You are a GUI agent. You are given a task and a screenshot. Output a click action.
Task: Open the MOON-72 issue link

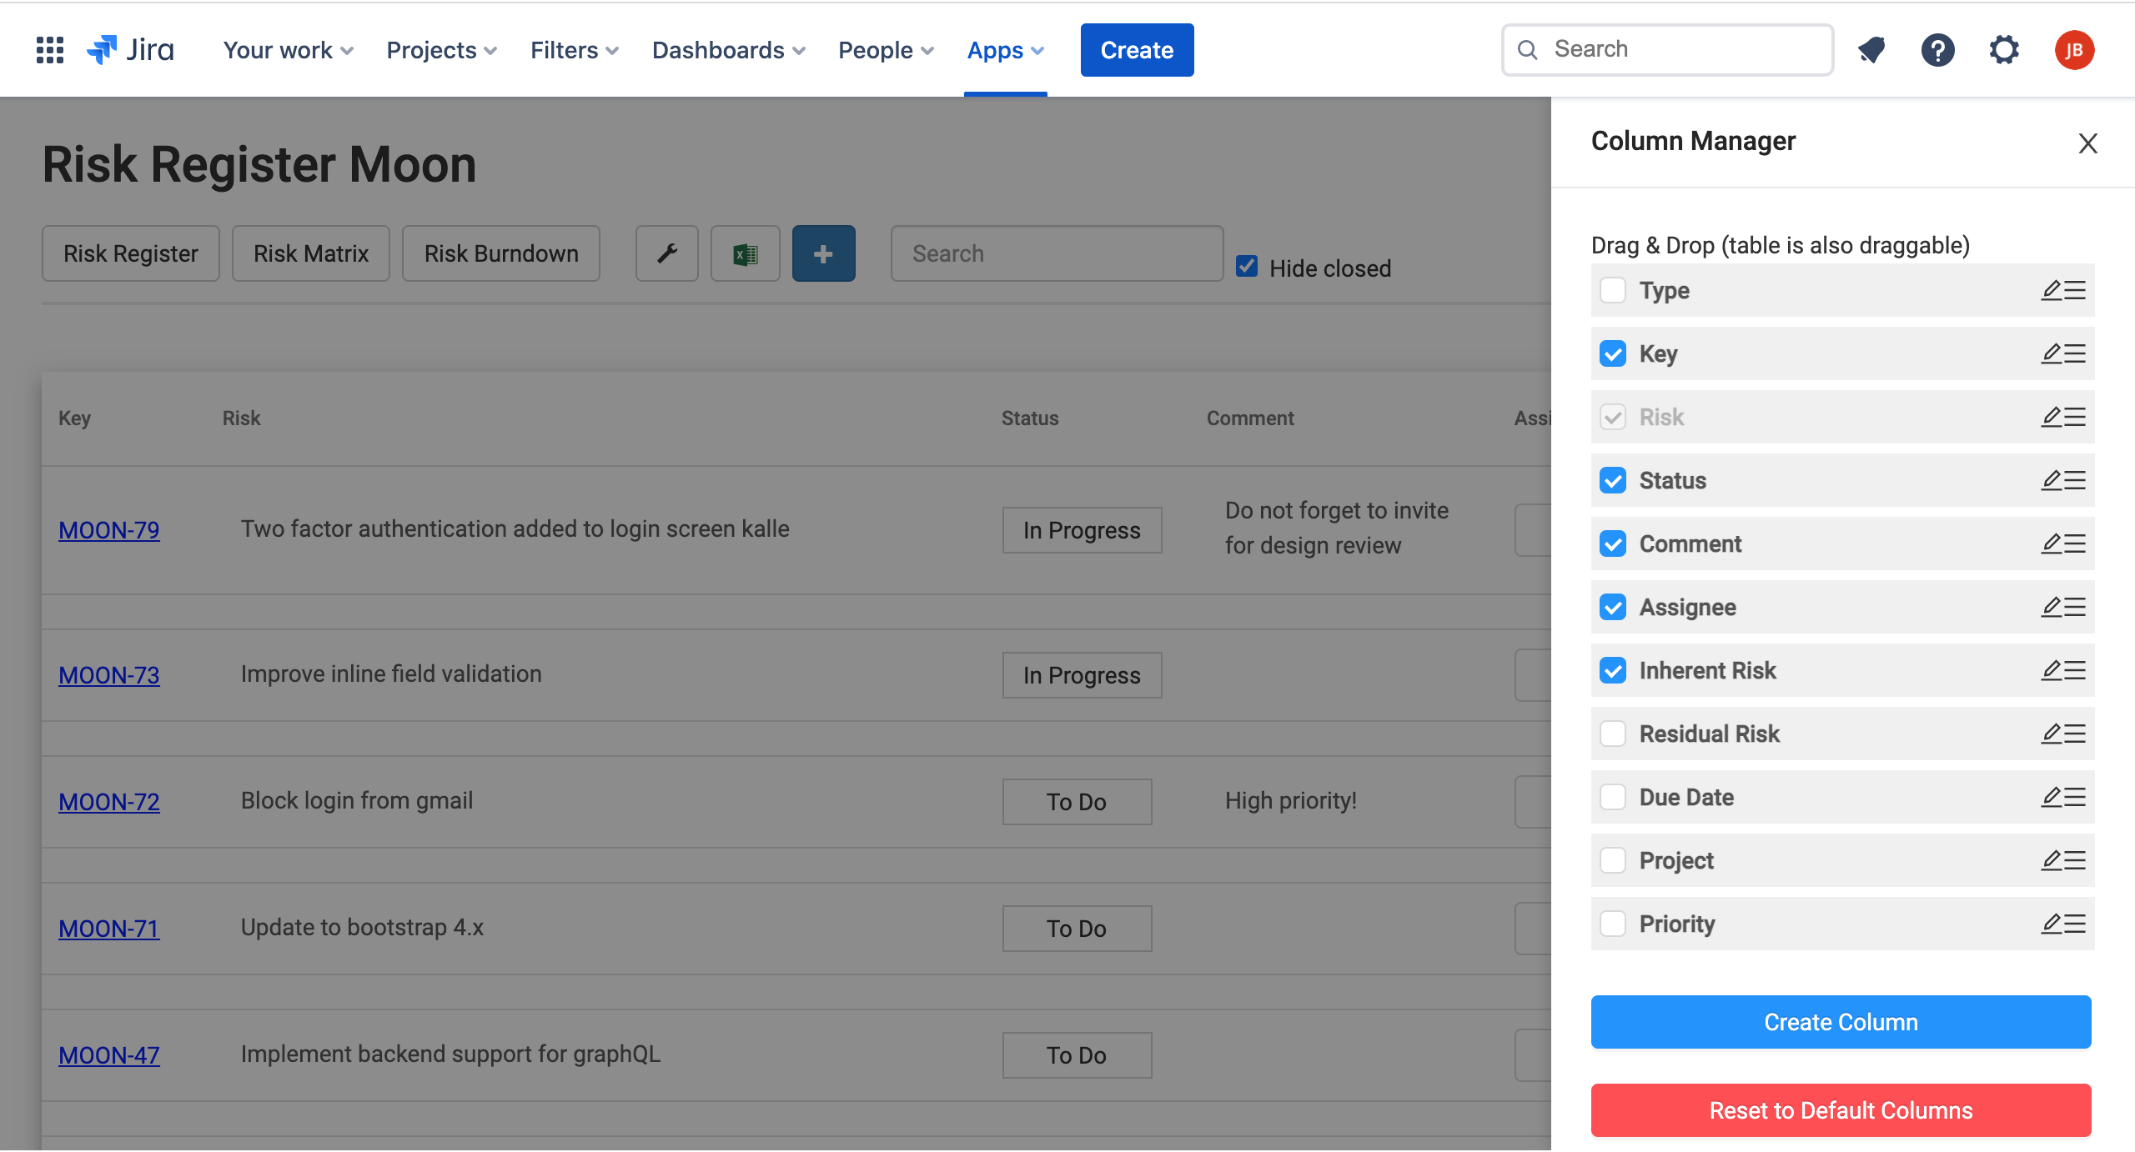coord(109,802)
